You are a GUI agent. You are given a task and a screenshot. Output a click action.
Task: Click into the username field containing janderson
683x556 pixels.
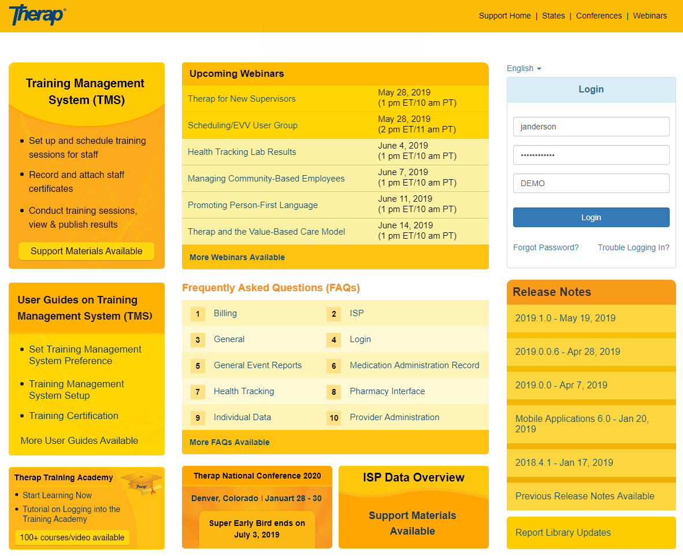591,127
